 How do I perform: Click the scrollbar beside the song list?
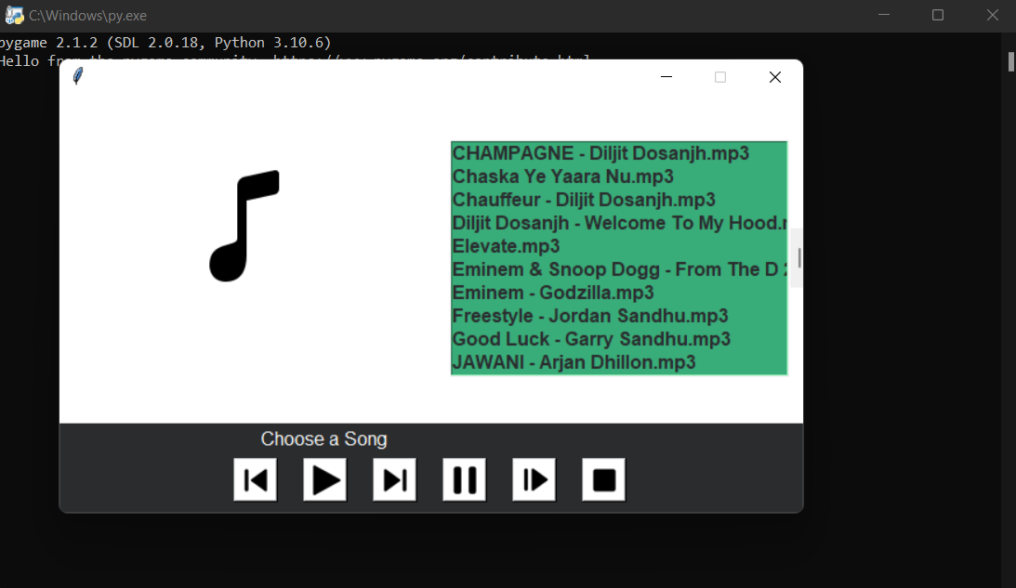tap(797, 257)
